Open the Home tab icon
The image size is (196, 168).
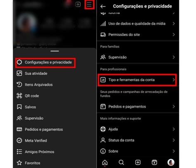pyautogui.click(x=105, y=162)
